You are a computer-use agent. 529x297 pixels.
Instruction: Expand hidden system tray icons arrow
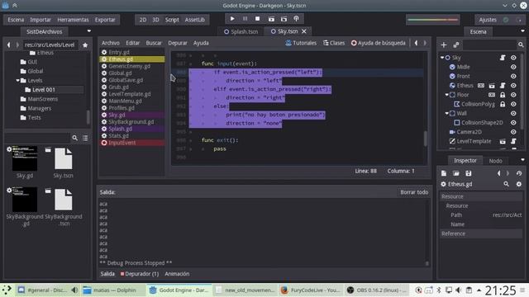479,290
